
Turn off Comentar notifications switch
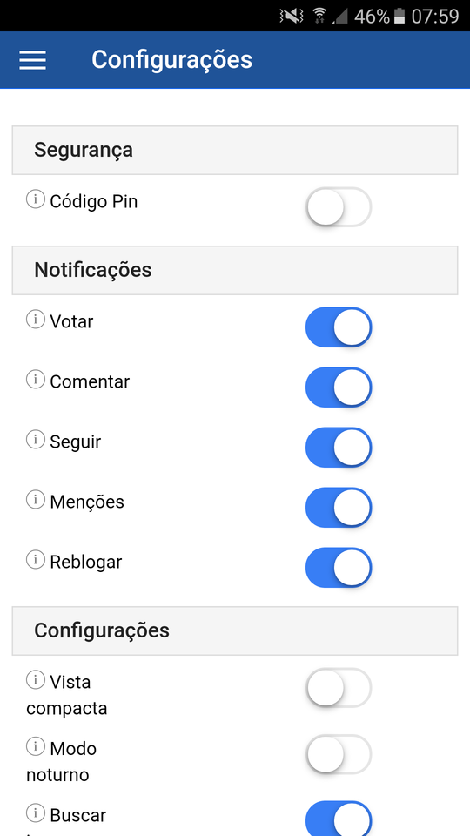pos(339,387)
